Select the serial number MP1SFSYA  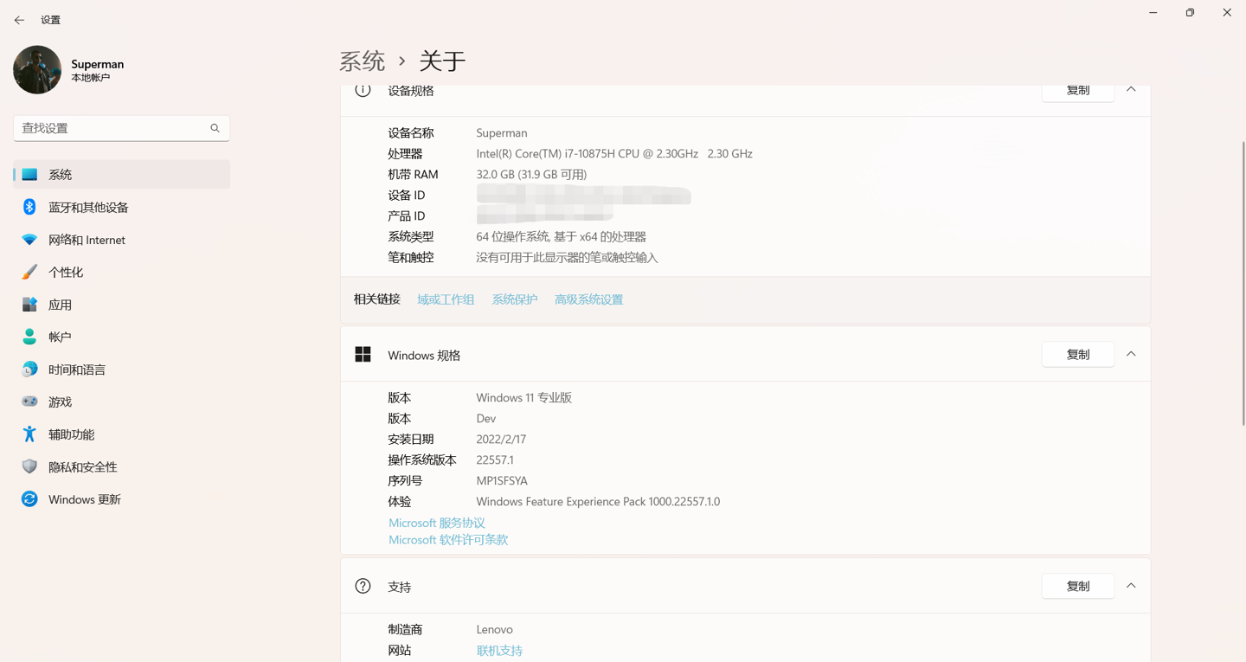tap(502, 481)
